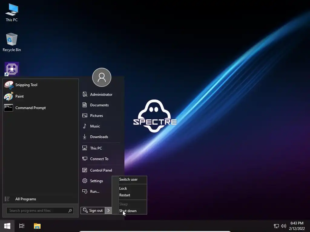Choose Shut down from power menu
Viewport: 310px width, 232px height.
130,211
